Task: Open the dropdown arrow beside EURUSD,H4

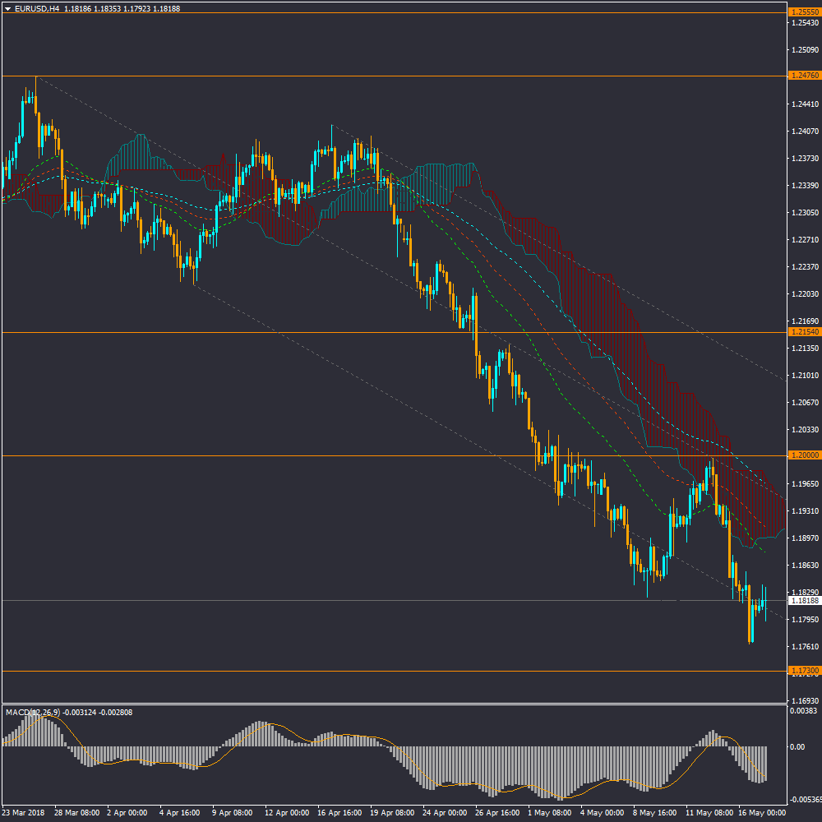Action: 7,8
